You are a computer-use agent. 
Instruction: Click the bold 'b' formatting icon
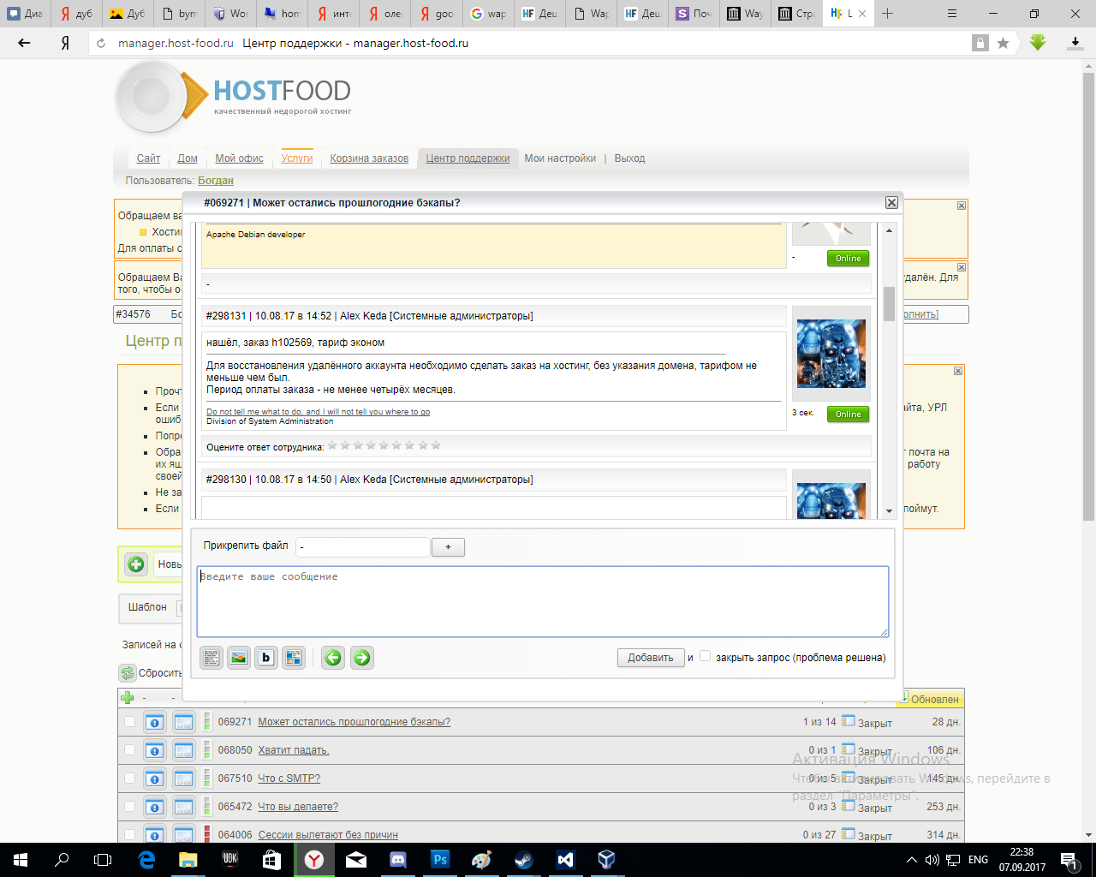coord(266,658)
